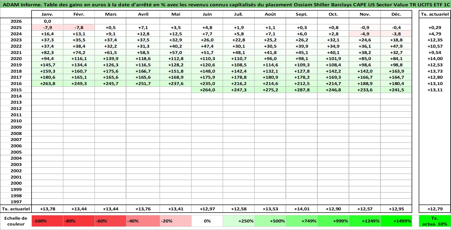Viewport: 451px width, 230px height.
Task: Click the Echelle de couleur label
Action: [x=16, y=221]
